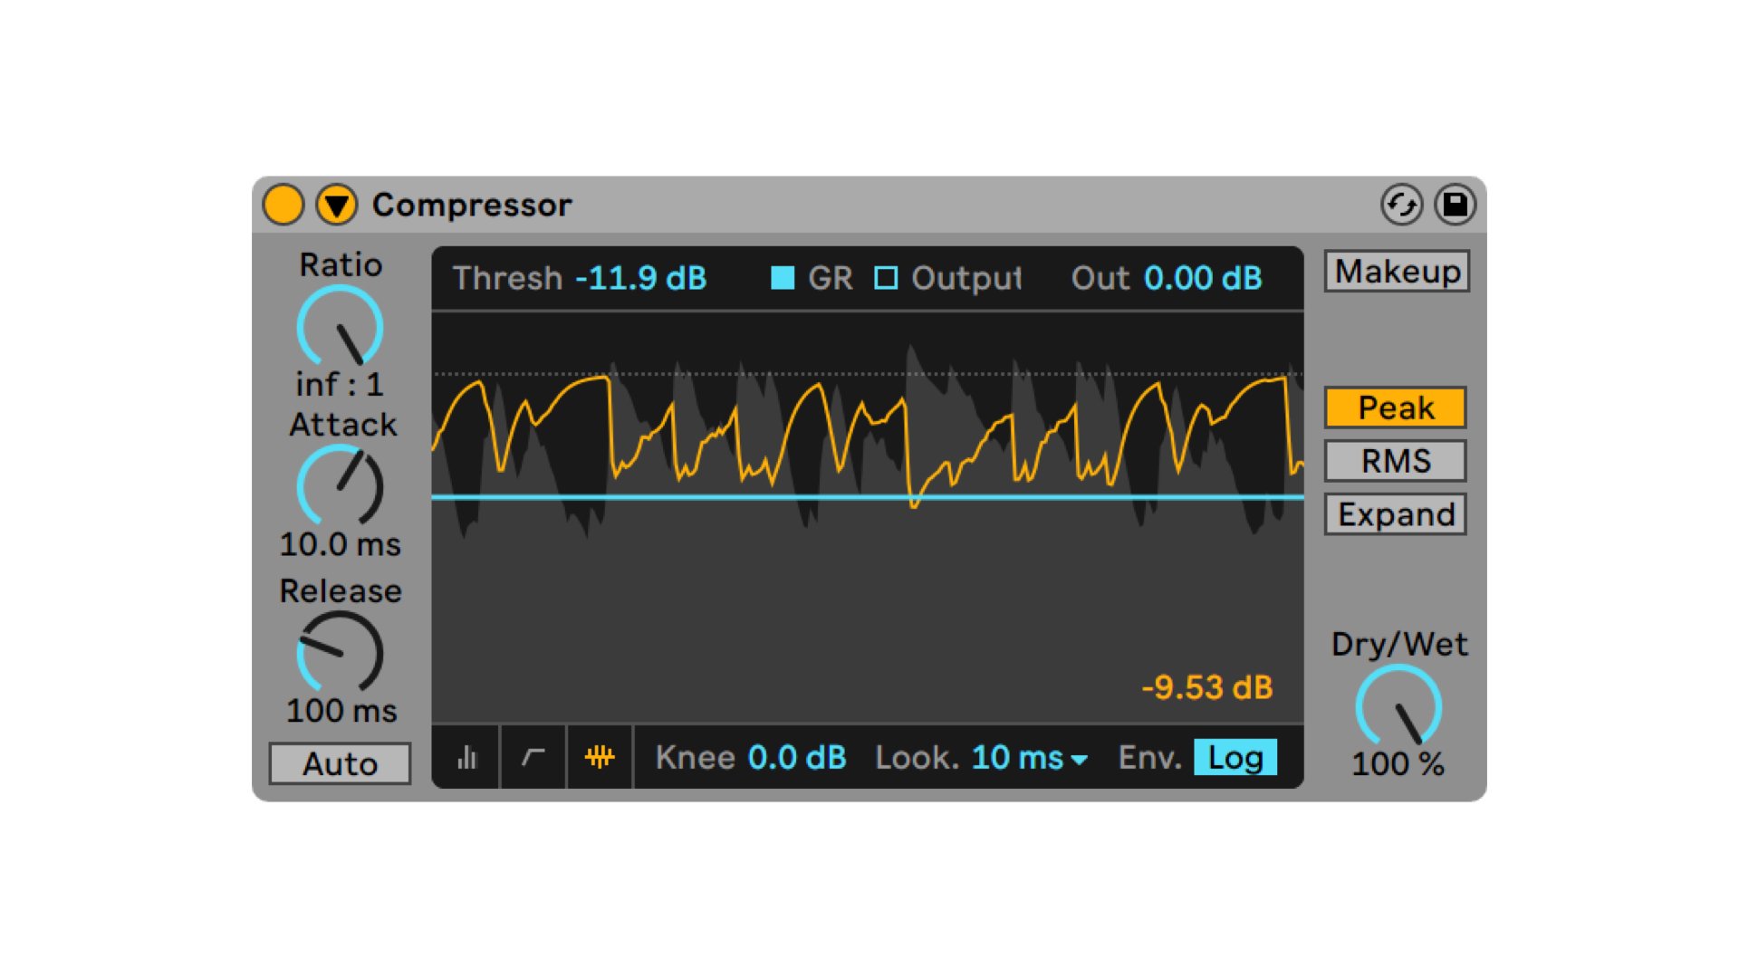1739x978 pixels.
Task: Enable the Makeup gain button
Action: tap(1397, 271)
